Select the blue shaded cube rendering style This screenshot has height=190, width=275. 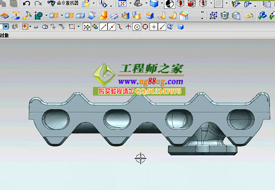pos(154,3)
